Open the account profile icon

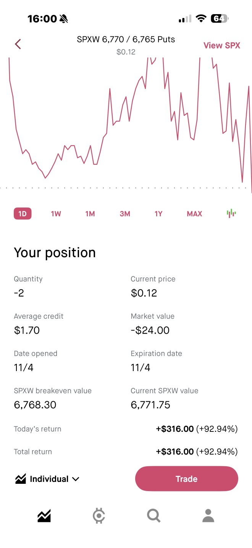tap(208, 516)
